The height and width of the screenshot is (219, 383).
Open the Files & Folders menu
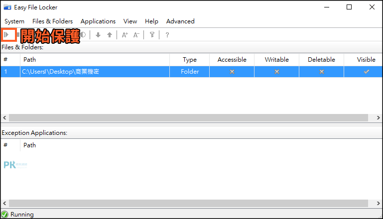coord(52,21)
